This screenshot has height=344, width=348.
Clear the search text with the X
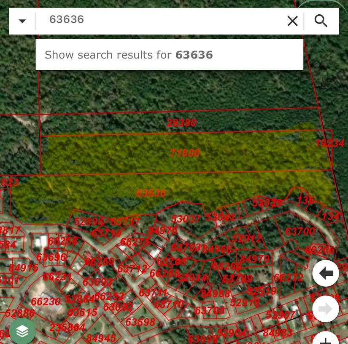pyautogui.click(x=292, y=21)
